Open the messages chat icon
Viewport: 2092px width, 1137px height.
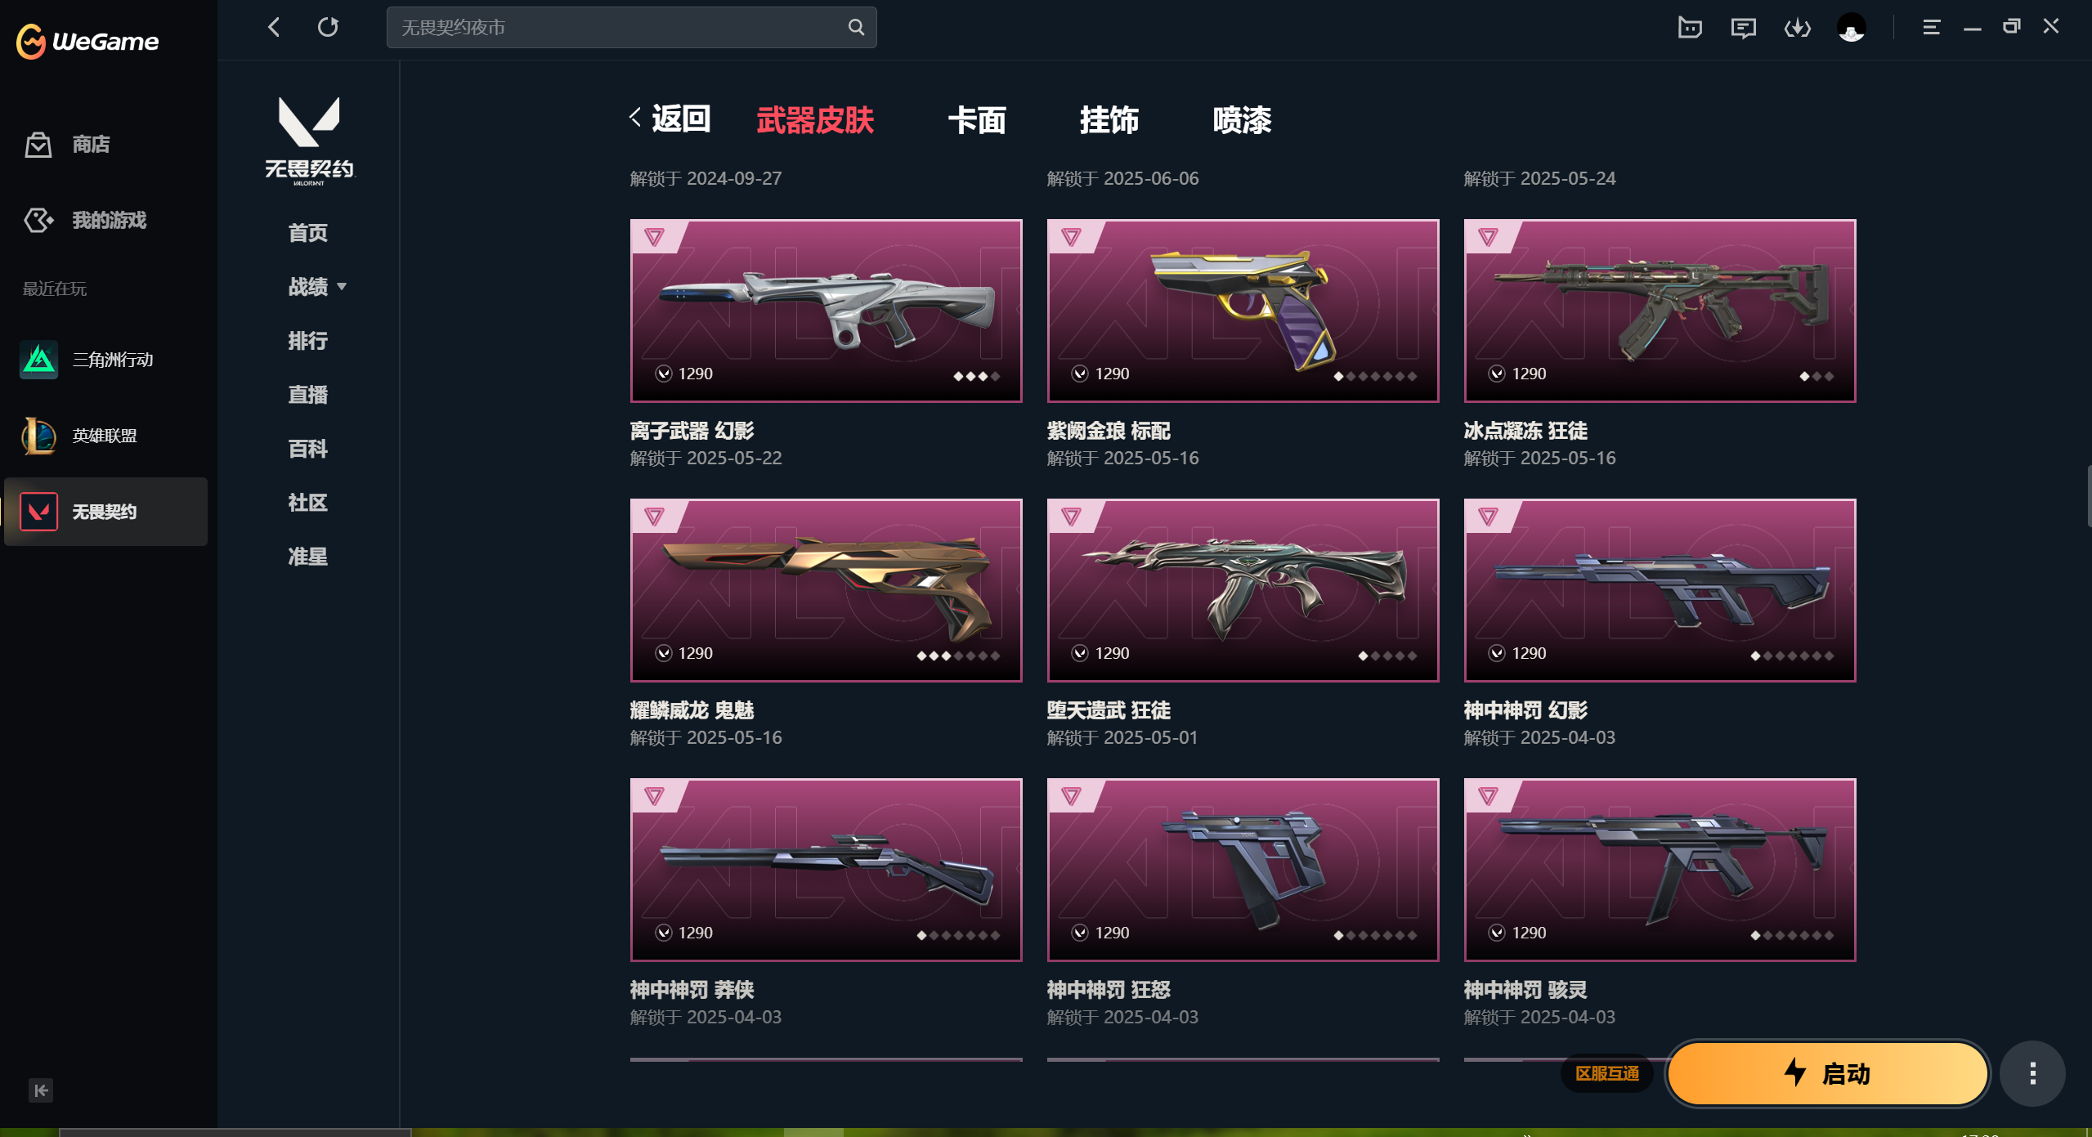point(1743,28)
